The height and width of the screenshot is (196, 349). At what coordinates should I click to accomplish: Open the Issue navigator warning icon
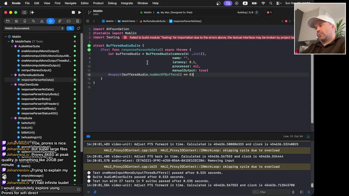(42, 21)
